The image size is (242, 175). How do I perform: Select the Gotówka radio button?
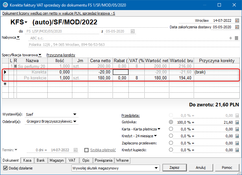(x=171, y=122)
